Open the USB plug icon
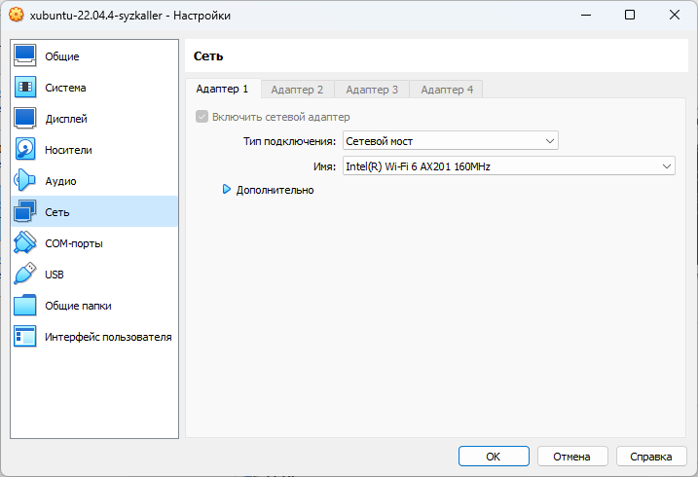Screen dimensions: 698x477 (x=25, y=275)
